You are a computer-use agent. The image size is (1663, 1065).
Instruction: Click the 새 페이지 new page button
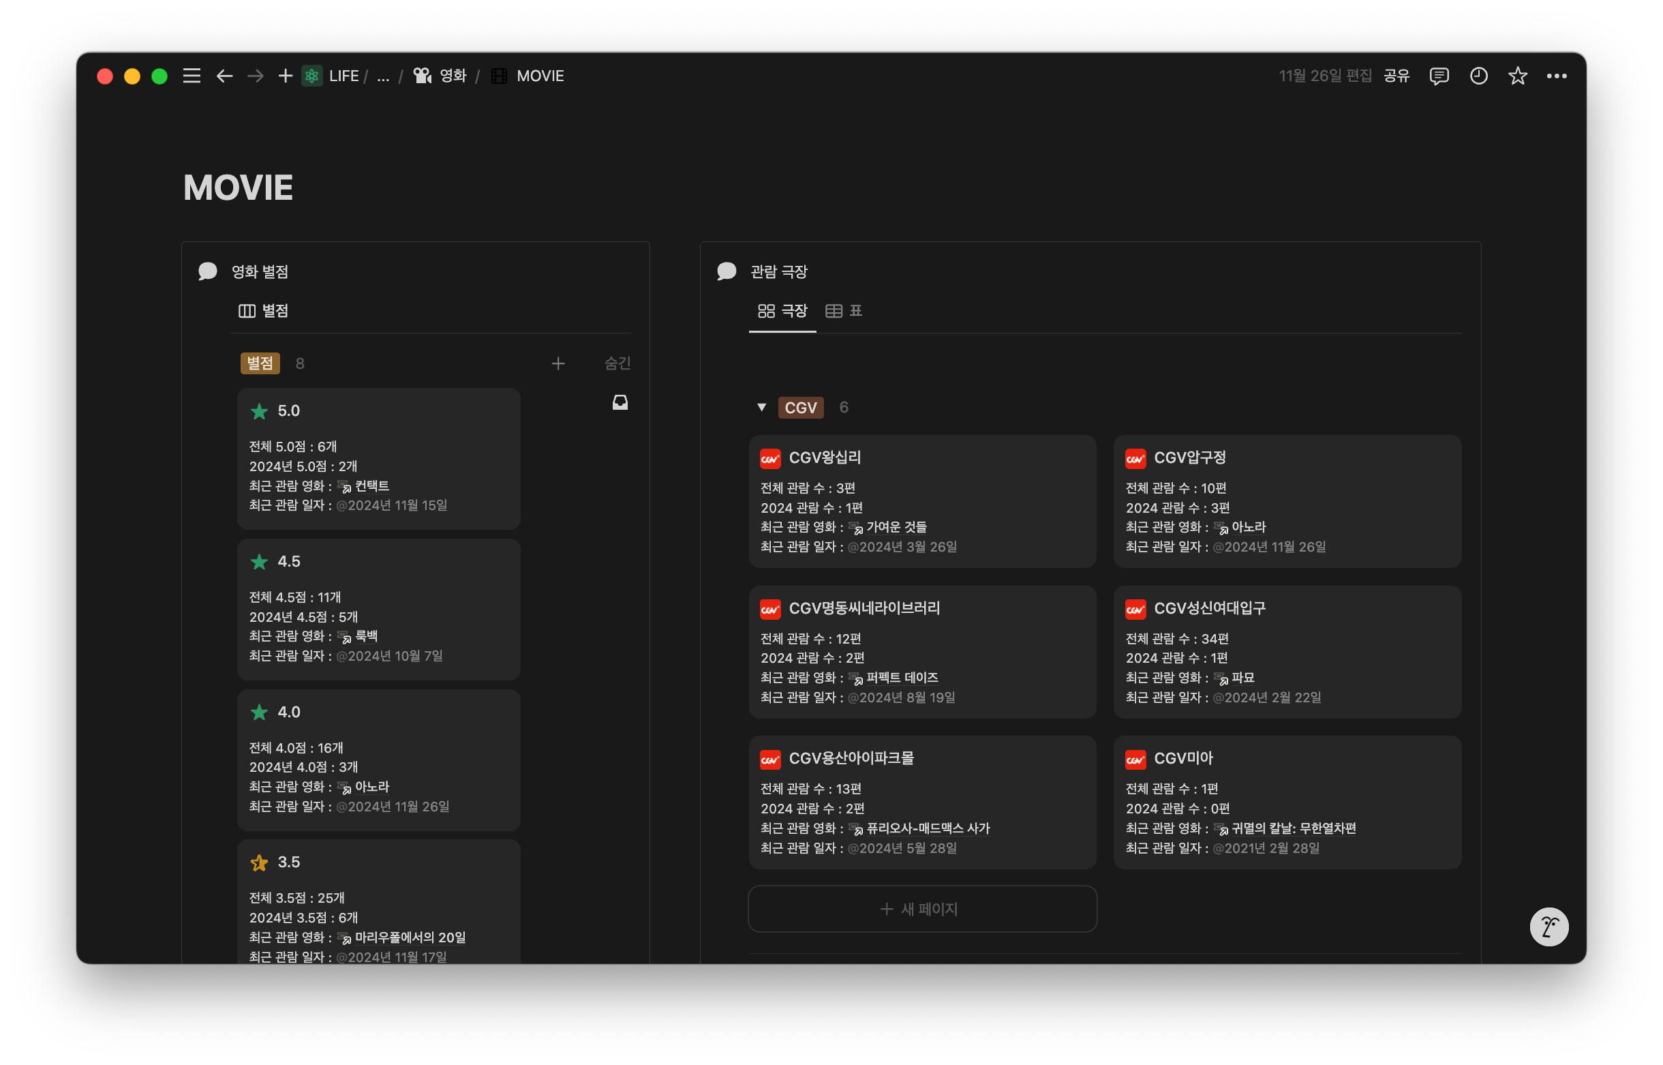[x=921, y=909]
